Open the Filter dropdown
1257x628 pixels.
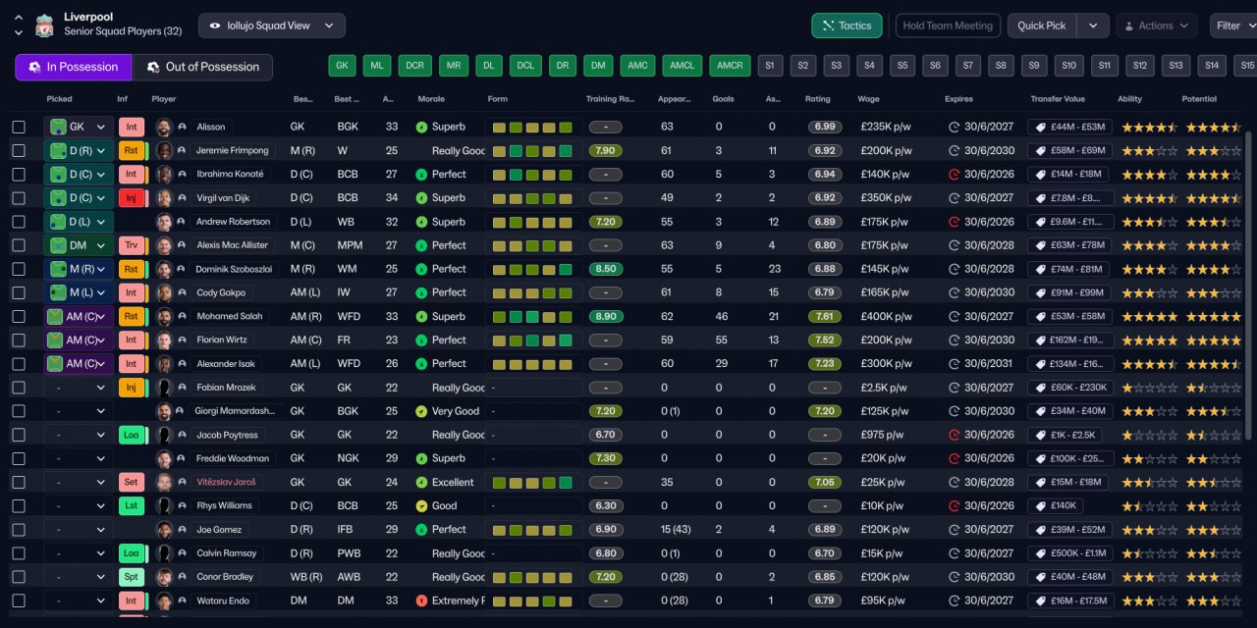pos(1235,26)
